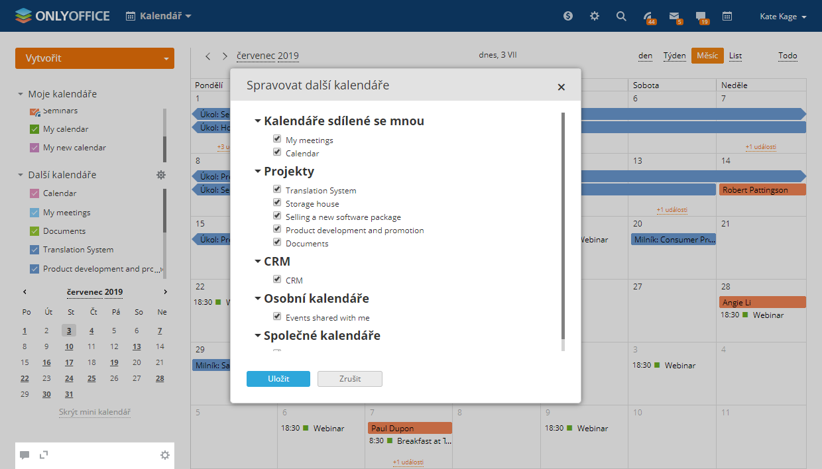Click the gear next to Další kalendáře
The height and width of the screenshot is (469, 822).
(161, 175)
